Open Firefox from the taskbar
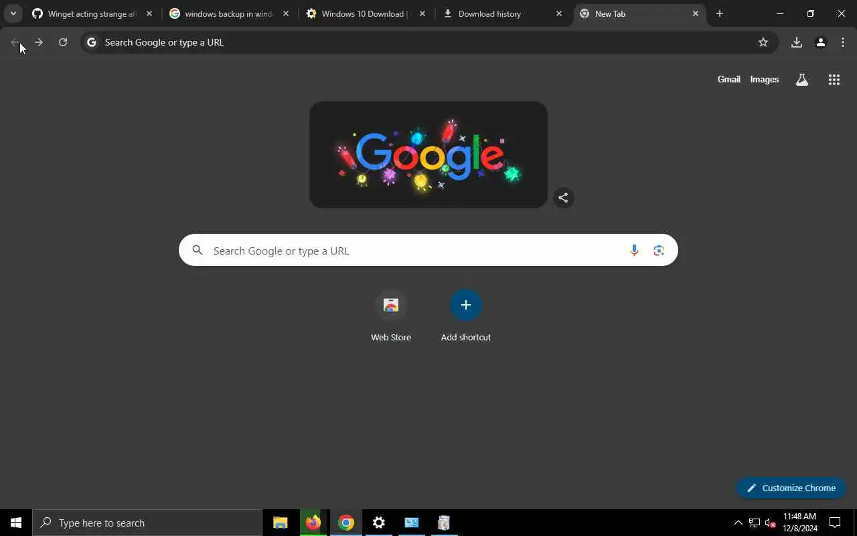Viewport: 857px width, 536px height. pos(313,523)
